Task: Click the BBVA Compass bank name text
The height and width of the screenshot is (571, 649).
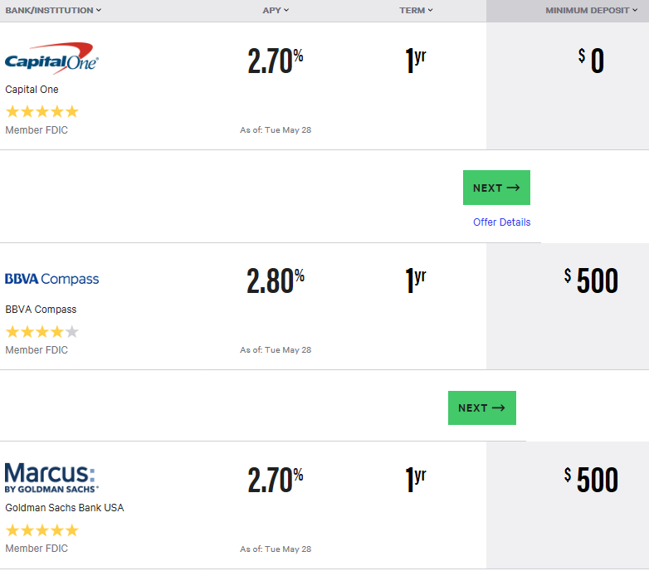Action: [x=41, y=310]
